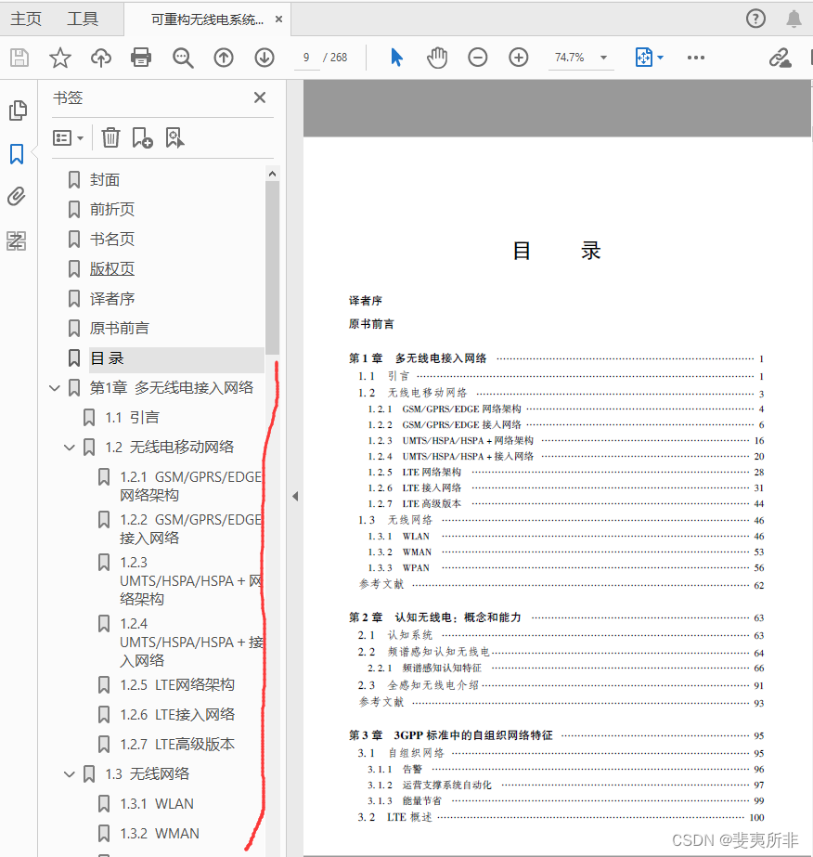Screen dimensions: 813x857
Task: Click 第2章 认知无线电 contents entry
Action: coord(556,617)
